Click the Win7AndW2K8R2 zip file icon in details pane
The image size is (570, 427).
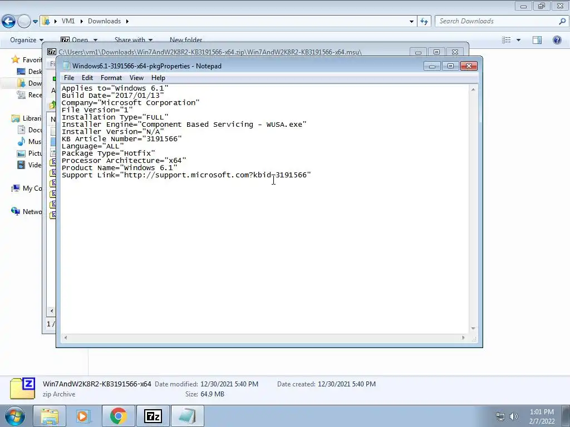pos(22,389)
